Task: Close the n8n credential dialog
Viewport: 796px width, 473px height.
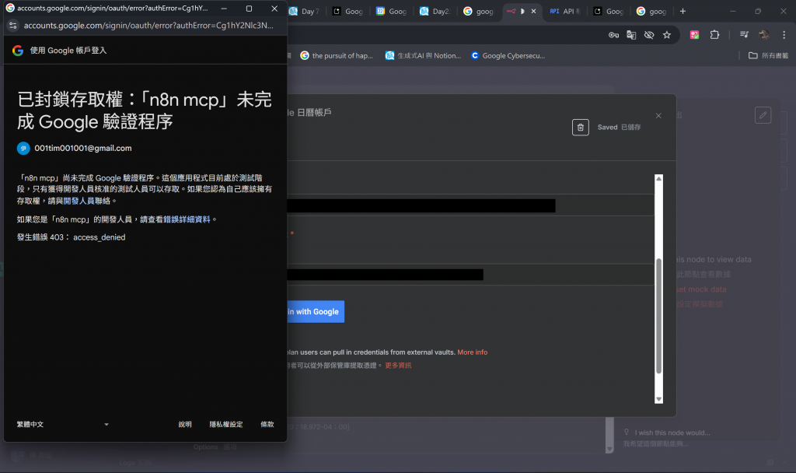Action: click(x=658, y=116)
